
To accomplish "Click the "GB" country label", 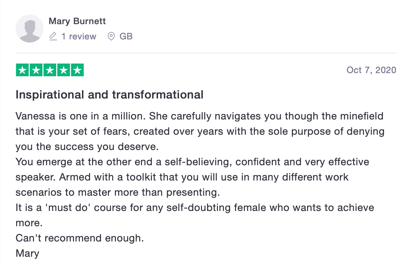I will [126, 37].
